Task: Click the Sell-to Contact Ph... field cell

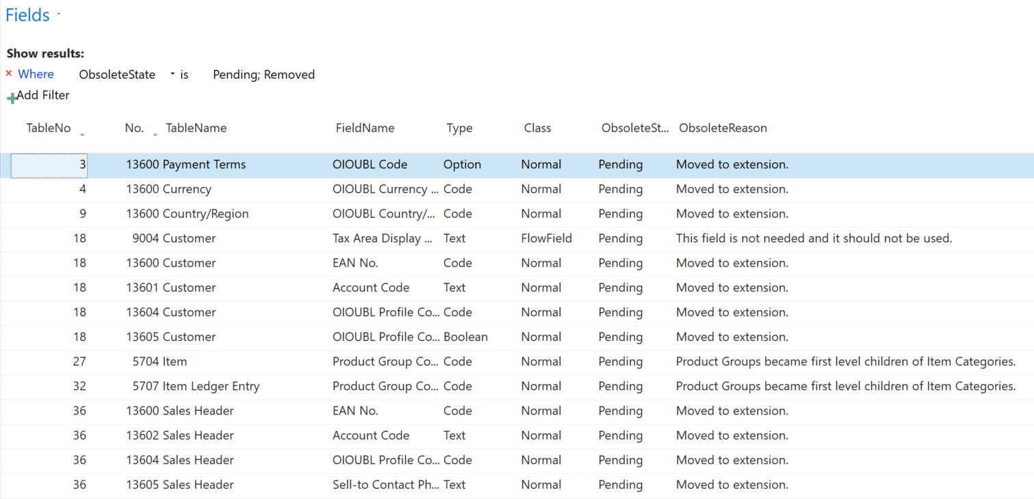Action: [386, 485]
